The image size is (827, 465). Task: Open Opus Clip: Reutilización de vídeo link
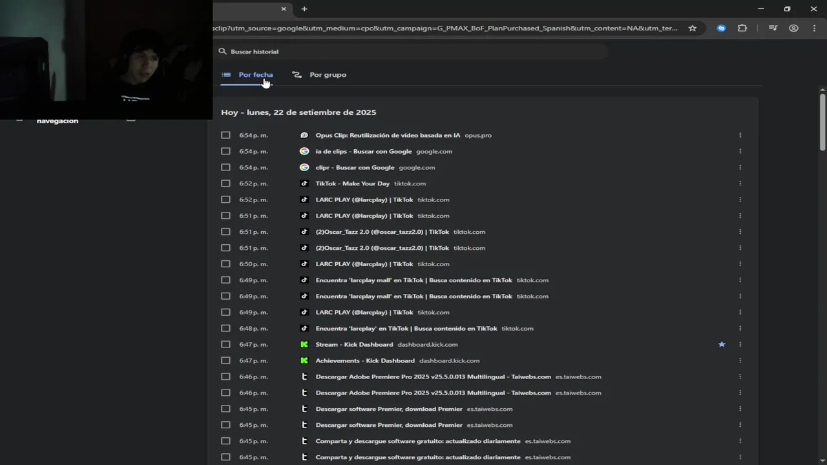click(388, 135)
